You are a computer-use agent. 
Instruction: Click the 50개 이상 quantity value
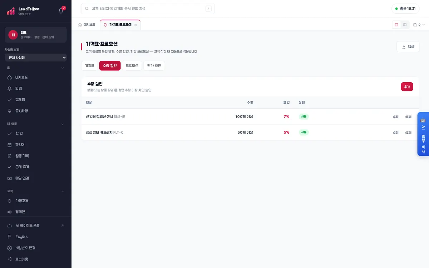[x=245, y=132]
